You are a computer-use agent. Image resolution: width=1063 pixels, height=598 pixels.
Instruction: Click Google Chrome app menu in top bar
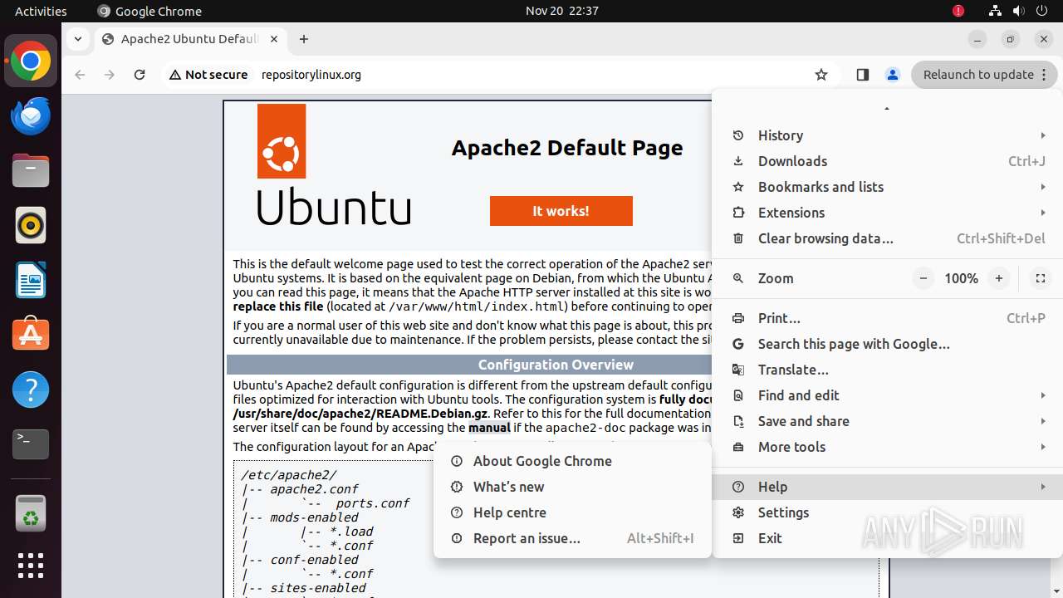coord(149,11)
